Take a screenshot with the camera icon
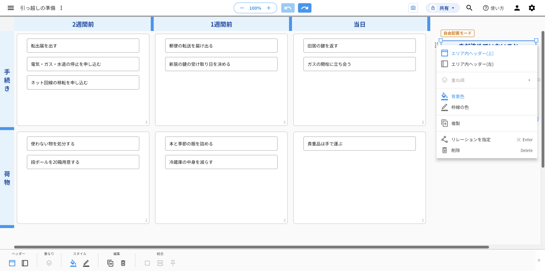545x271 pixels. click(413, 8)
